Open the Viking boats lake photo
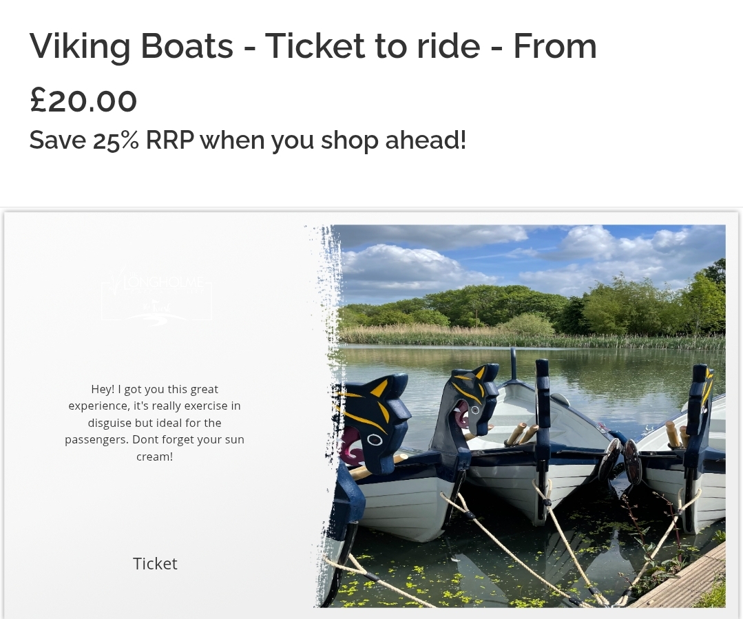743x619 pixels. [520, 416]
